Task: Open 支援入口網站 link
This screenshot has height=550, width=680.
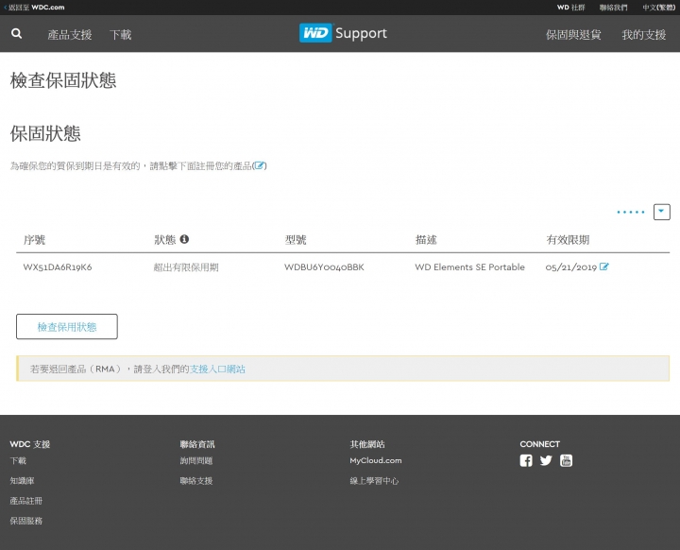Action: pos(217,369)
